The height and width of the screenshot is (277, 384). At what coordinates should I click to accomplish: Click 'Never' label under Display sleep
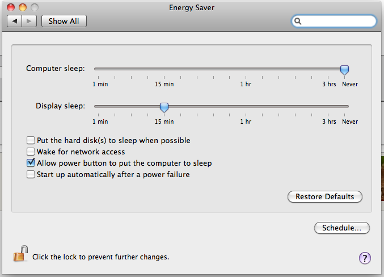tap(350, 121)
